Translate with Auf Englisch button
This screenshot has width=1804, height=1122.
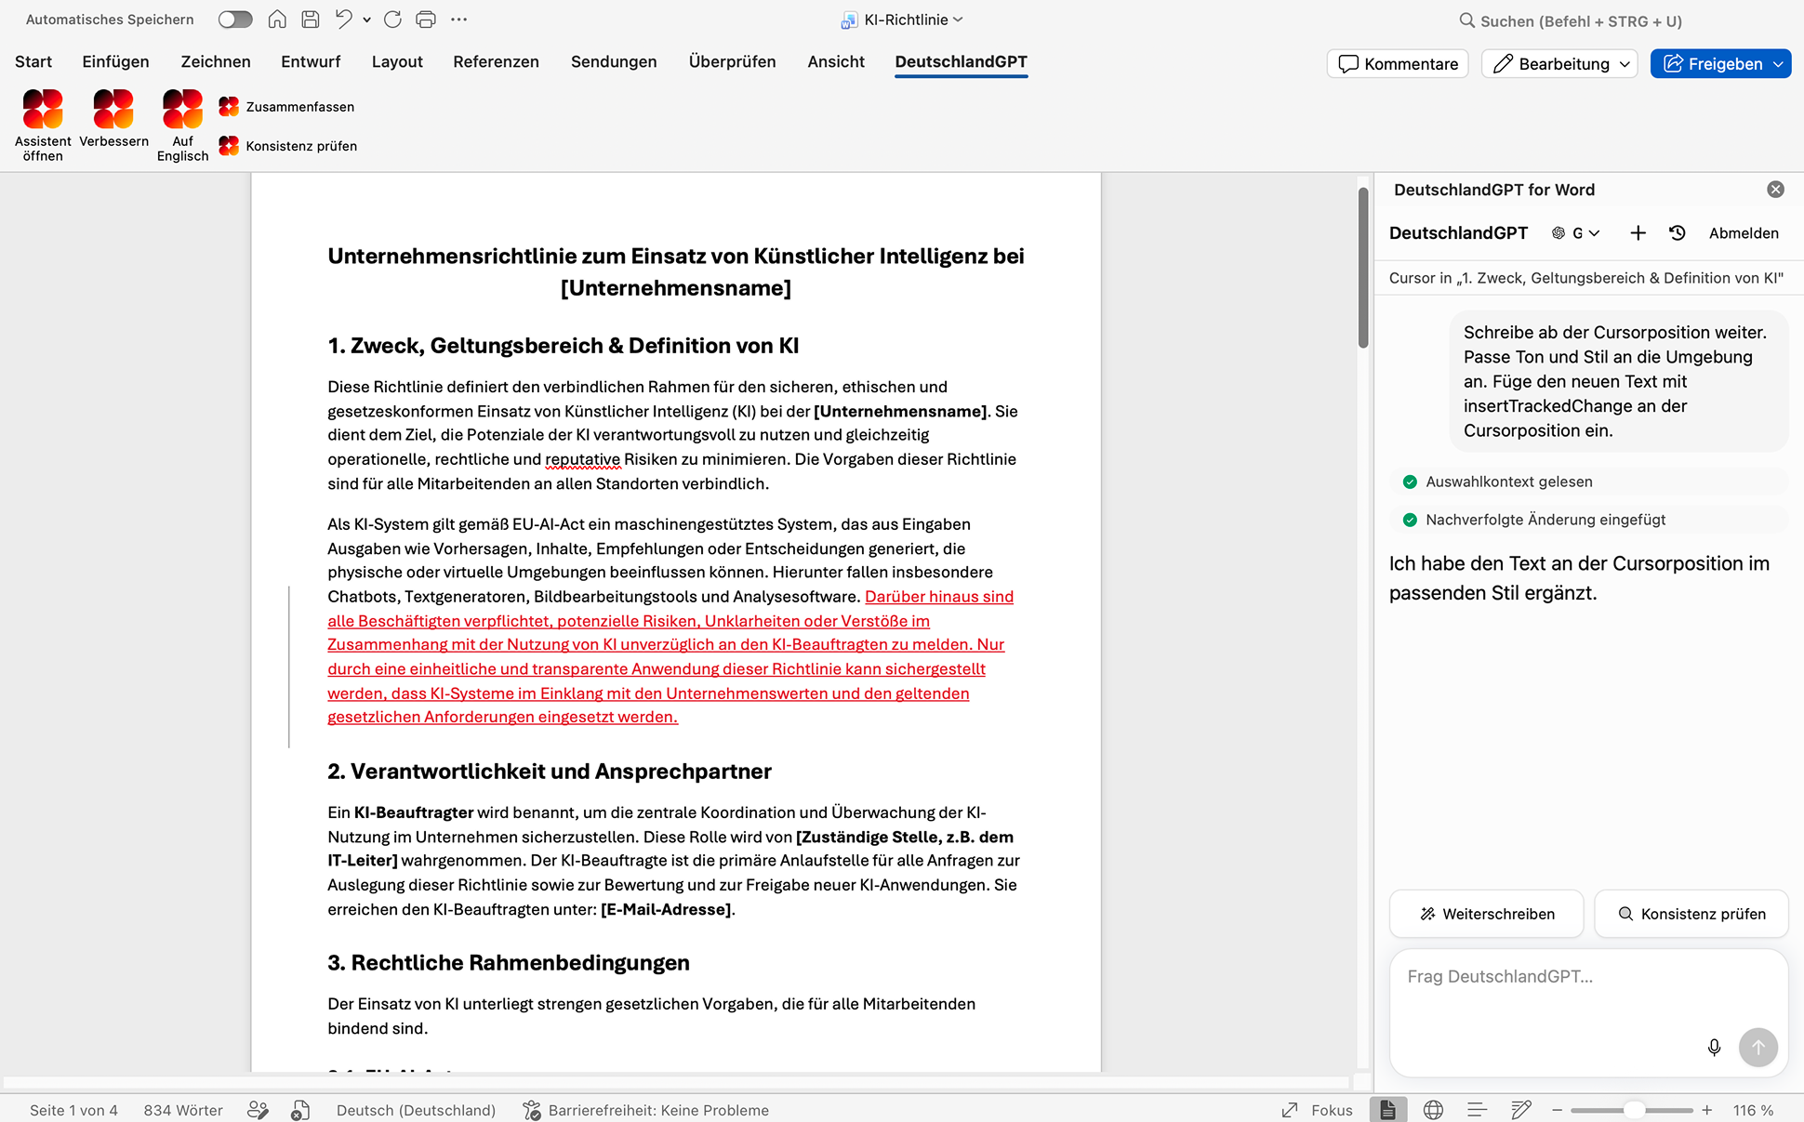point(182,125)
